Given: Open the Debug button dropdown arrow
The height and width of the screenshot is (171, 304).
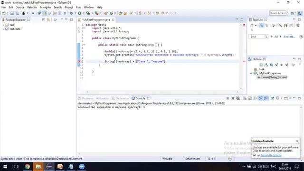Looking at the screenshot, I should pyautogui.click(x=76, y=13).
